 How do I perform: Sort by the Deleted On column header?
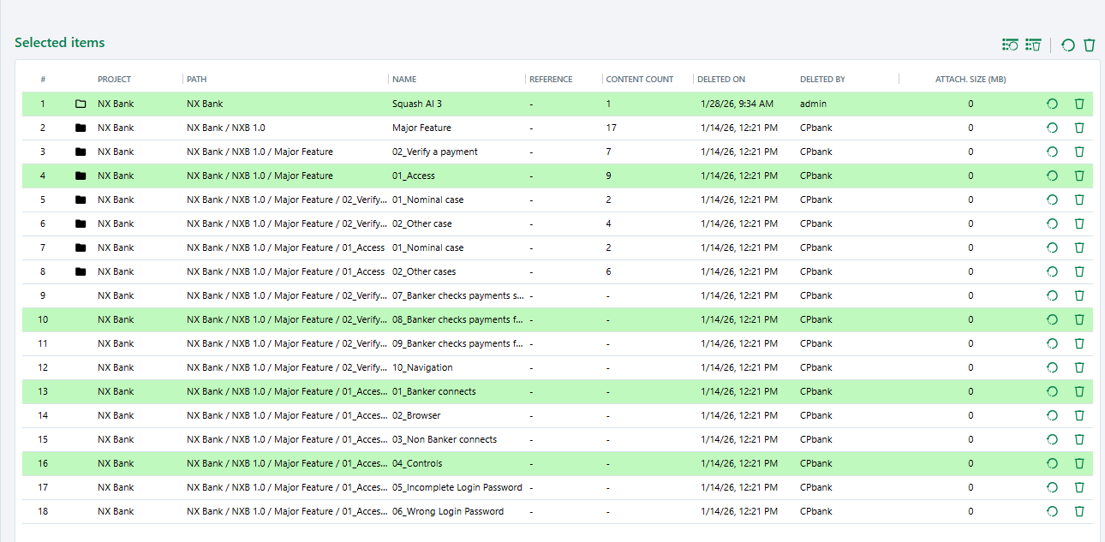720,80
